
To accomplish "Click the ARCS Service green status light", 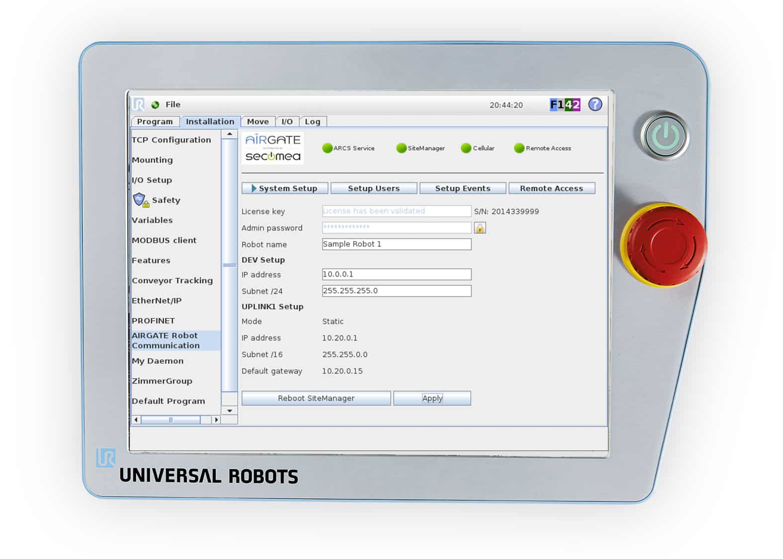I will 327,148.
